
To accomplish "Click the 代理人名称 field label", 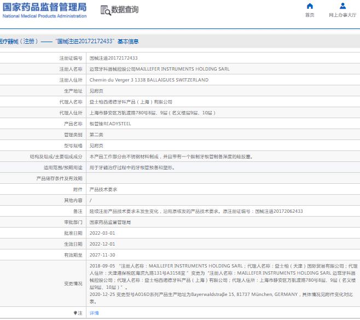I will 71,102.
